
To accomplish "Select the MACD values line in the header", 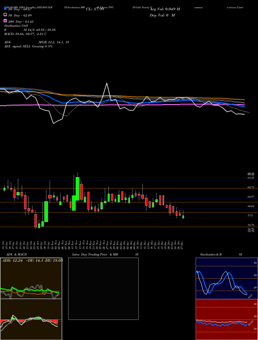I will [25, 34].
